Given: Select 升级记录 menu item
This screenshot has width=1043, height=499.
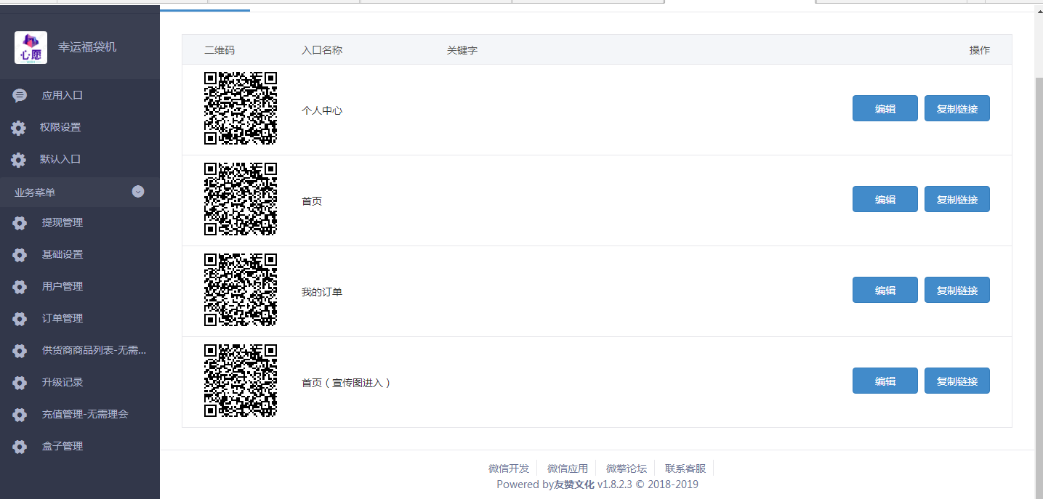Looking at the screenshot, I should (x=63, y=382).
